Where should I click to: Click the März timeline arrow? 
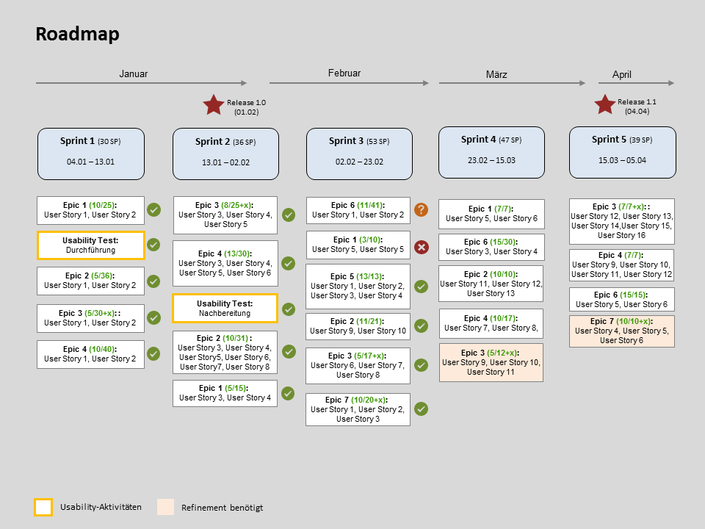(x=512, y=83)
